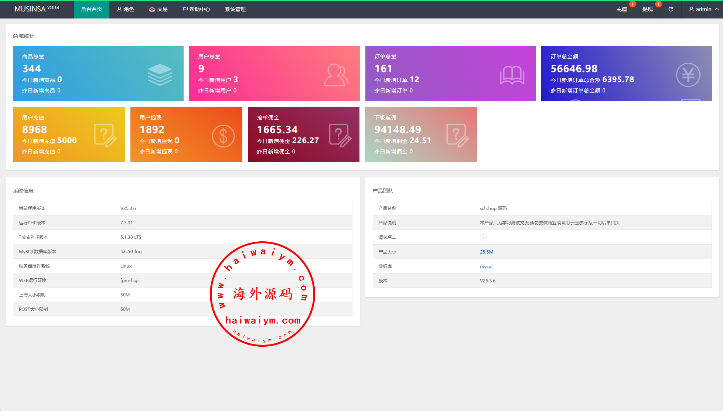Open the 帮助中心 menu item
The width and height of the screenshot is (723, 411).
coord(196,9)
